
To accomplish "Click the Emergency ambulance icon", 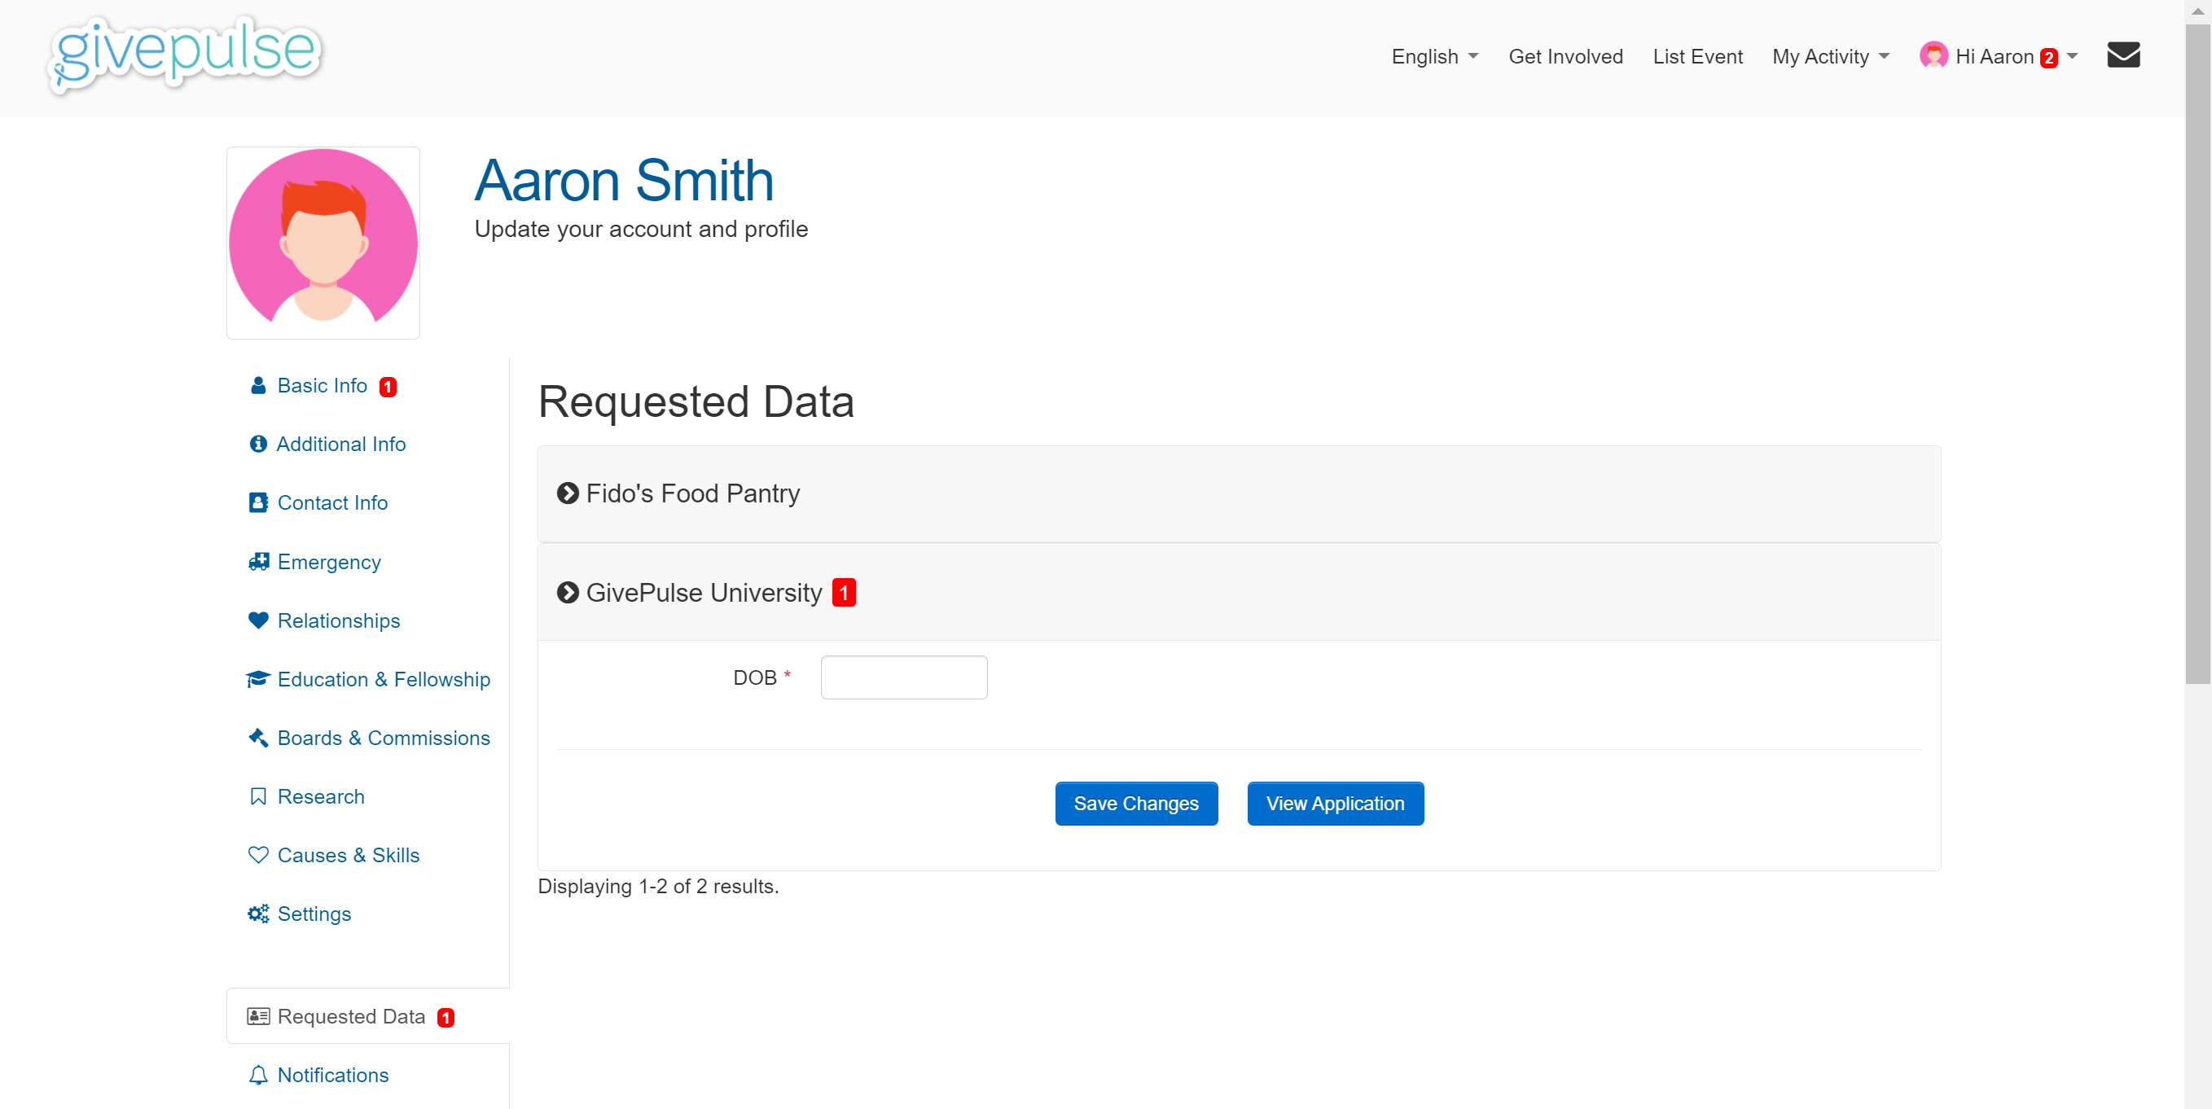I will pyautogui.click(x=257, y=561).
